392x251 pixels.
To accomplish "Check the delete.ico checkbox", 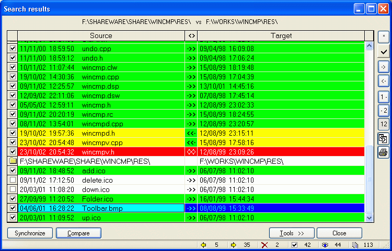I will tap(13, 180).
